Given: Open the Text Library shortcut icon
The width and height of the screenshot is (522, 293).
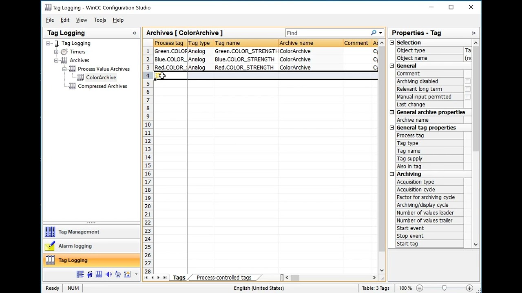Looking at the screenshot, I should pos(80,274).
